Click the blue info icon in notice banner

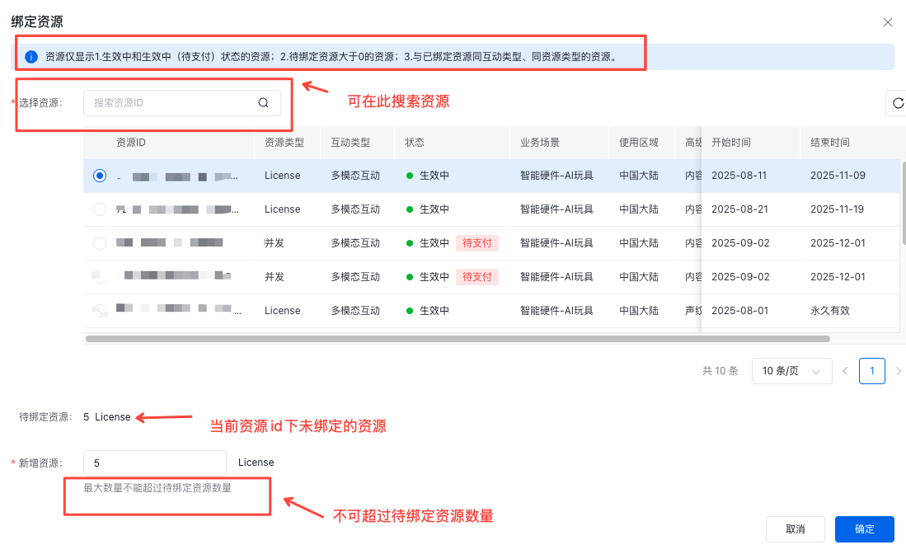click(31, 57)
